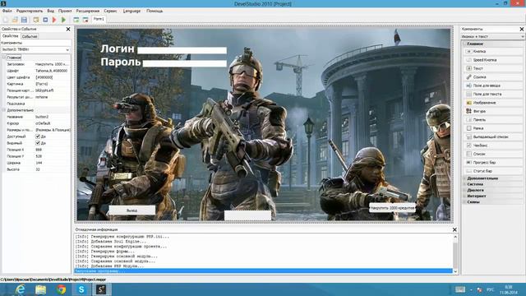The image size is (526, 296).
Task: Switch to the События tab
Action: coord(30,36)
